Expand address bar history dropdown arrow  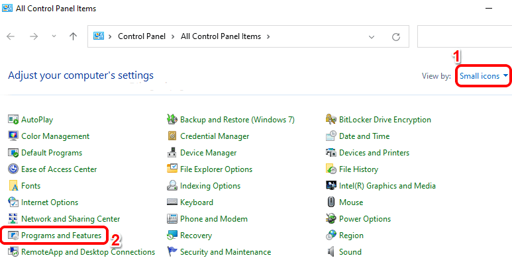click(x=372, y=37)
